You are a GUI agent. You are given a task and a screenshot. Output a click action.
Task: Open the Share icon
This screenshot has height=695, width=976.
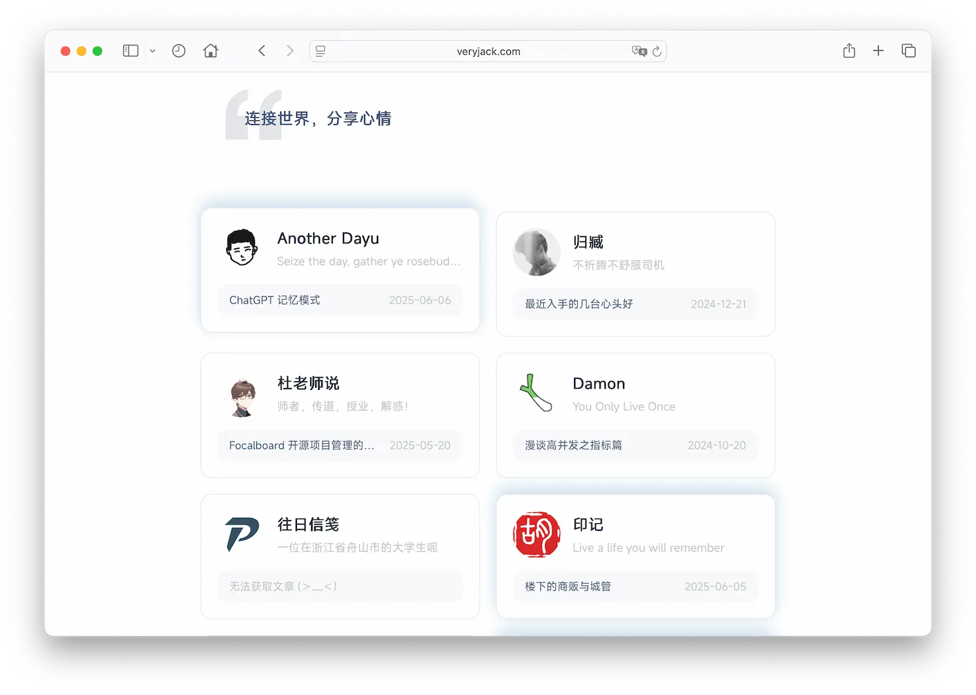coord(849,50)
